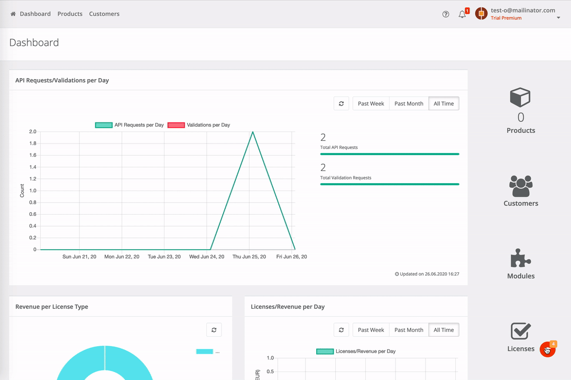571x380 pixels.
Task: Click the 0 products count number
Action: coord(521,117)
